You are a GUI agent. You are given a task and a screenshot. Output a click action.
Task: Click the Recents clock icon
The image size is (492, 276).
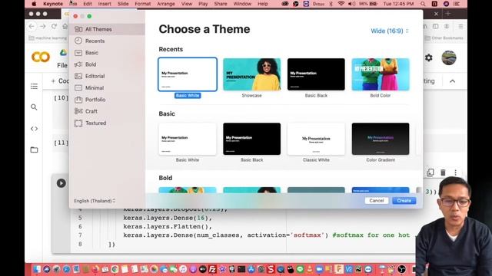click(x=78, y=41)
